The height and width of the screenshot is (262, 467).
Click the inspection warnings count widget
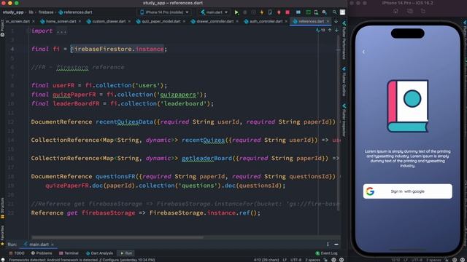point(321,30)
